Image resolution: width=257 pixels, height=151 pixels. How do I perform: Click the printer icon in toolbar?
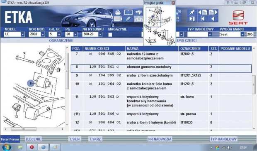coord(118,12)
